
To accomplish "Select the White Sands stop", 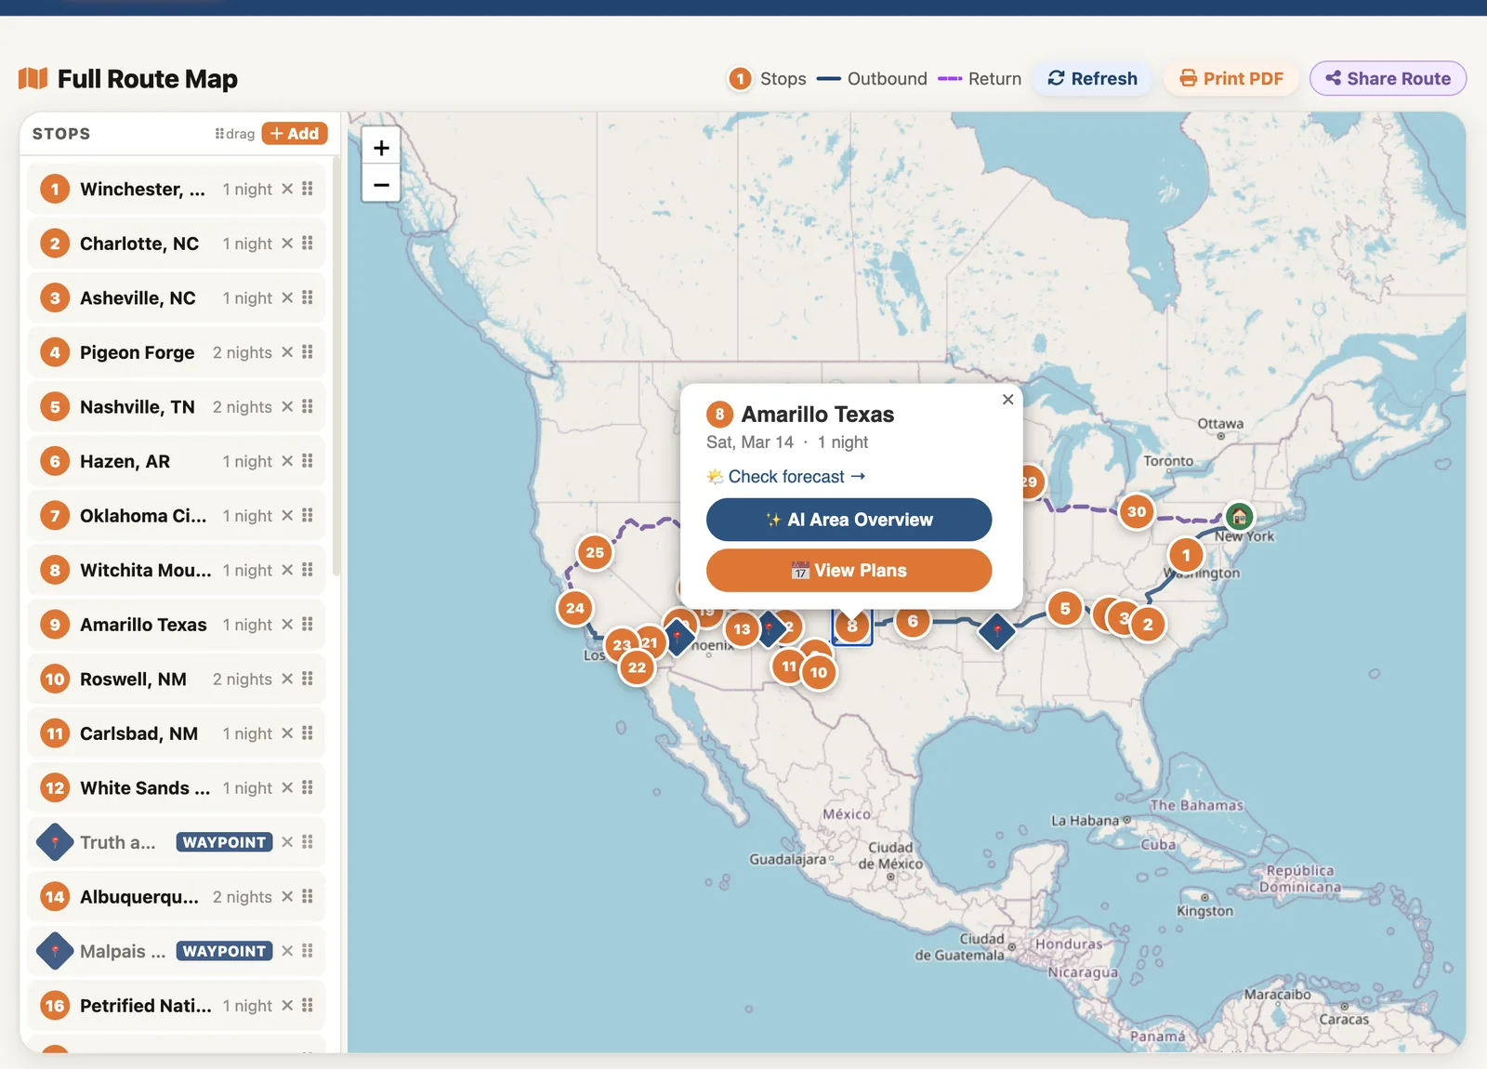I will tap(176, 788).
